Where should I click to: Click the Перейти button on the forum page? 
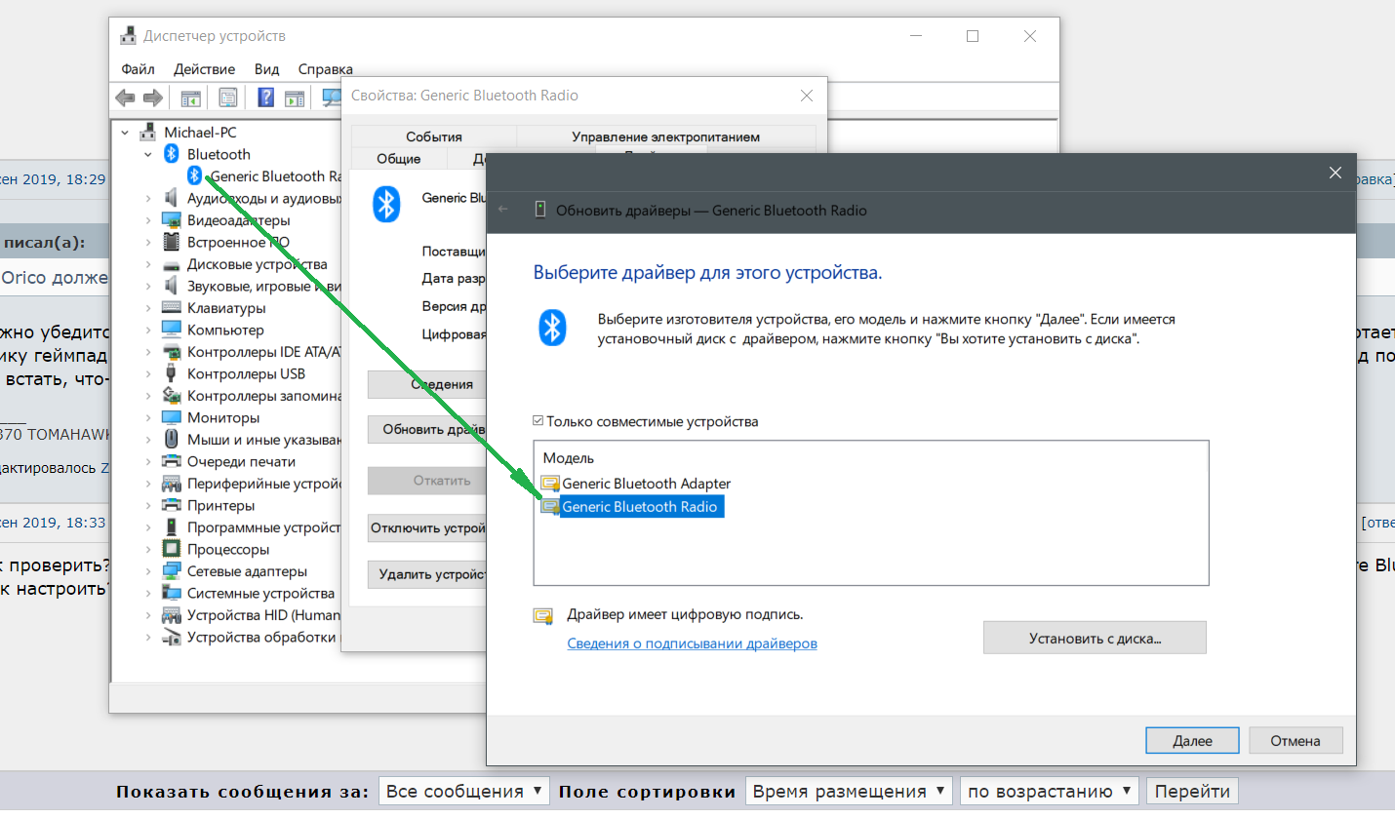pos(1192,791)
